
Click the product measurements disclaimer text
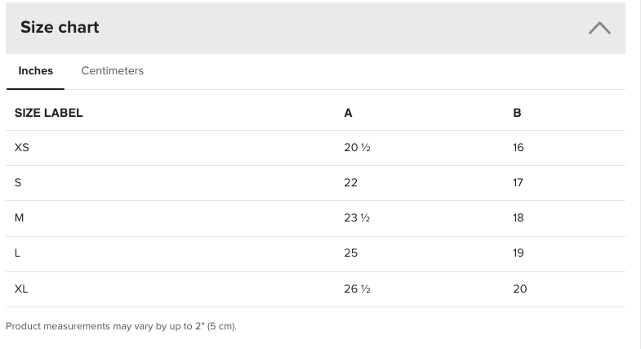(x=122, y=326)
